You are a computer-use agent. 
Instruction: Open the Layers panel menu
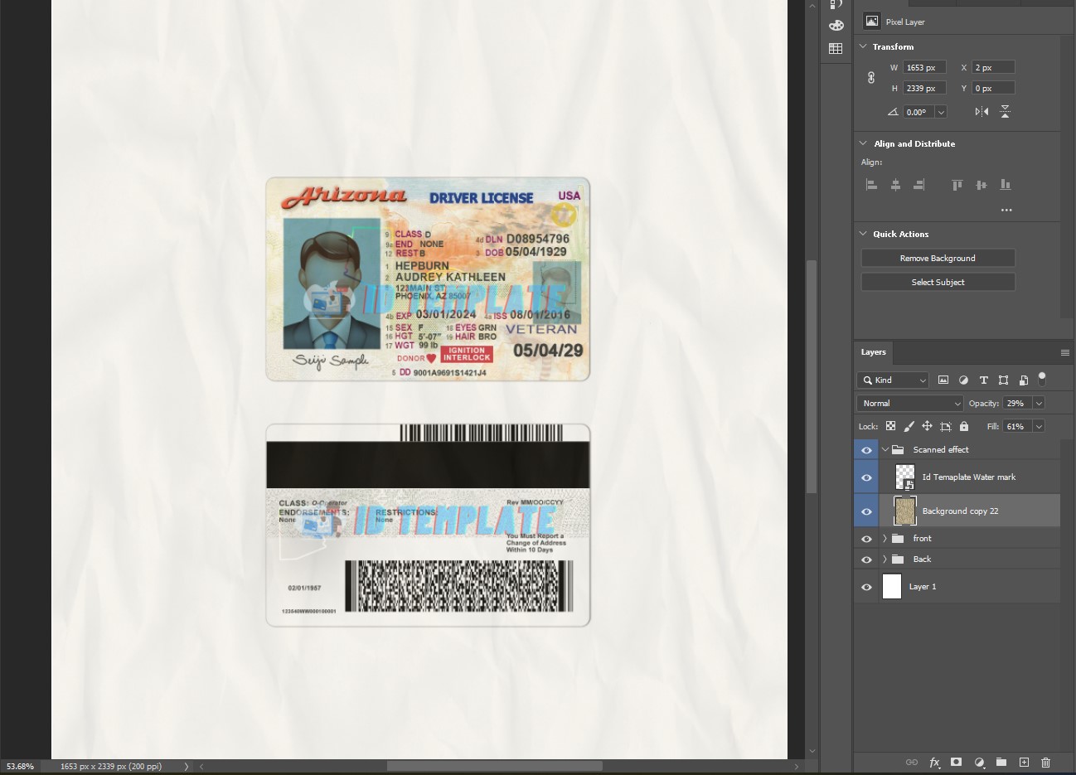[1065, 352]
